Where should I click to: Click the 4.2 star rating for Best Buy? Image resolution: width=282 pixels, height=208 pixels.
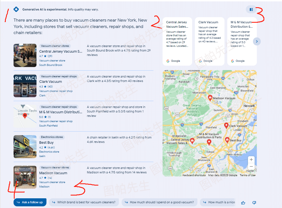(47, 147)
